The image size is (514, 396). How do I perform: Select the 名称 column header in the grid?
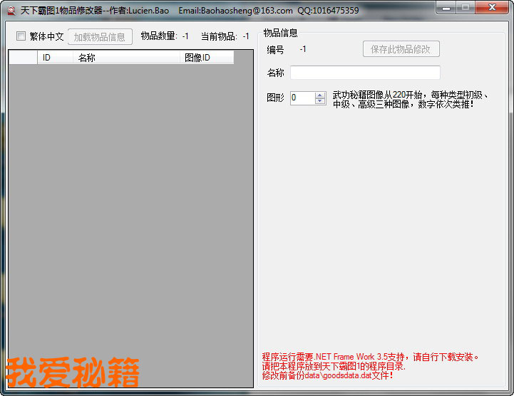125,58
